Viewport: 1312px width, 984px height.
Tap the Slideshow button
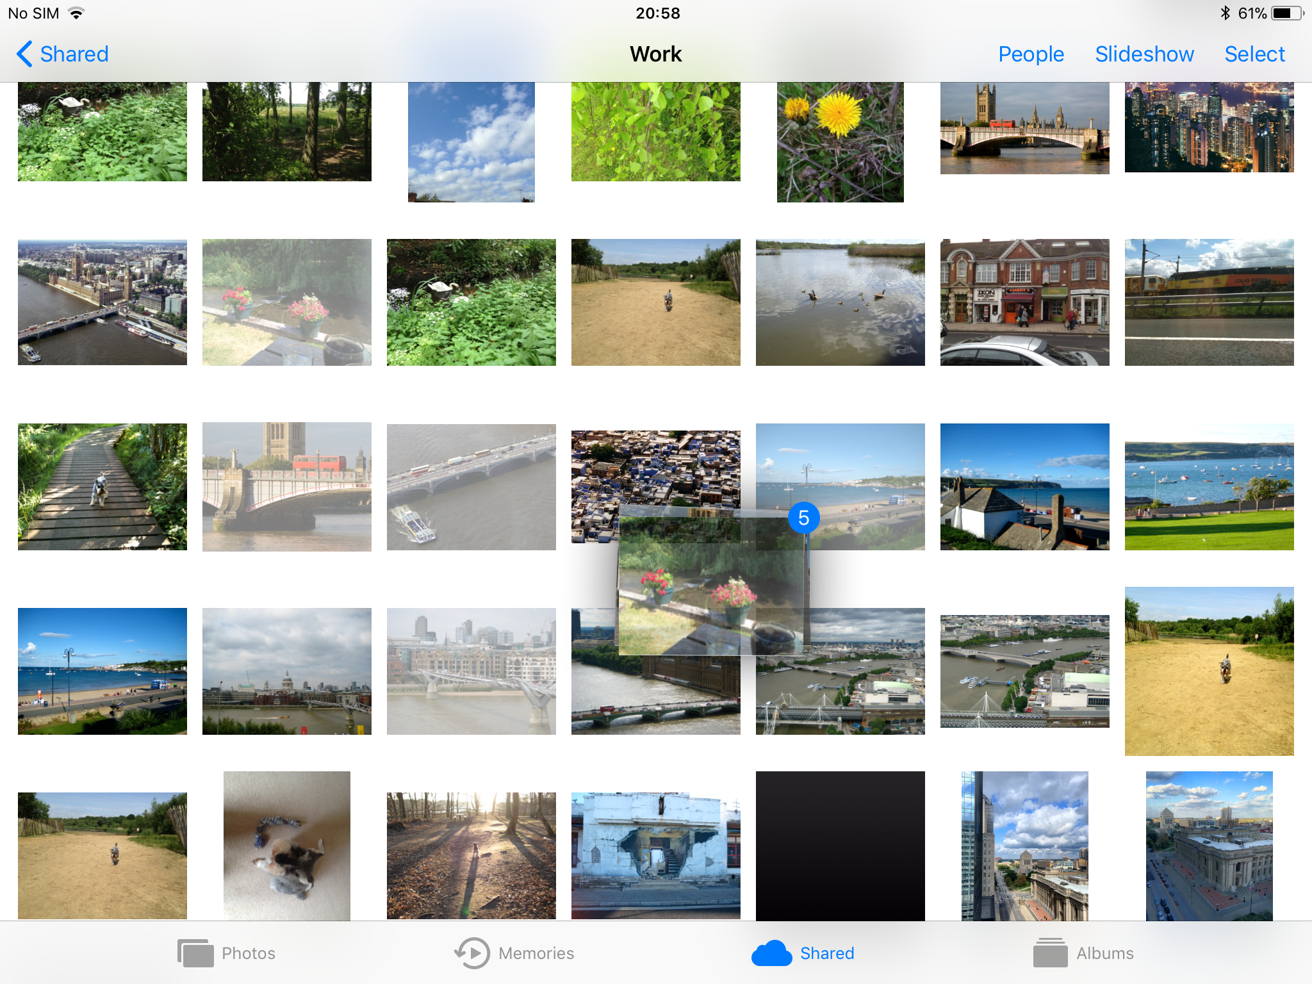(1145, 53)
